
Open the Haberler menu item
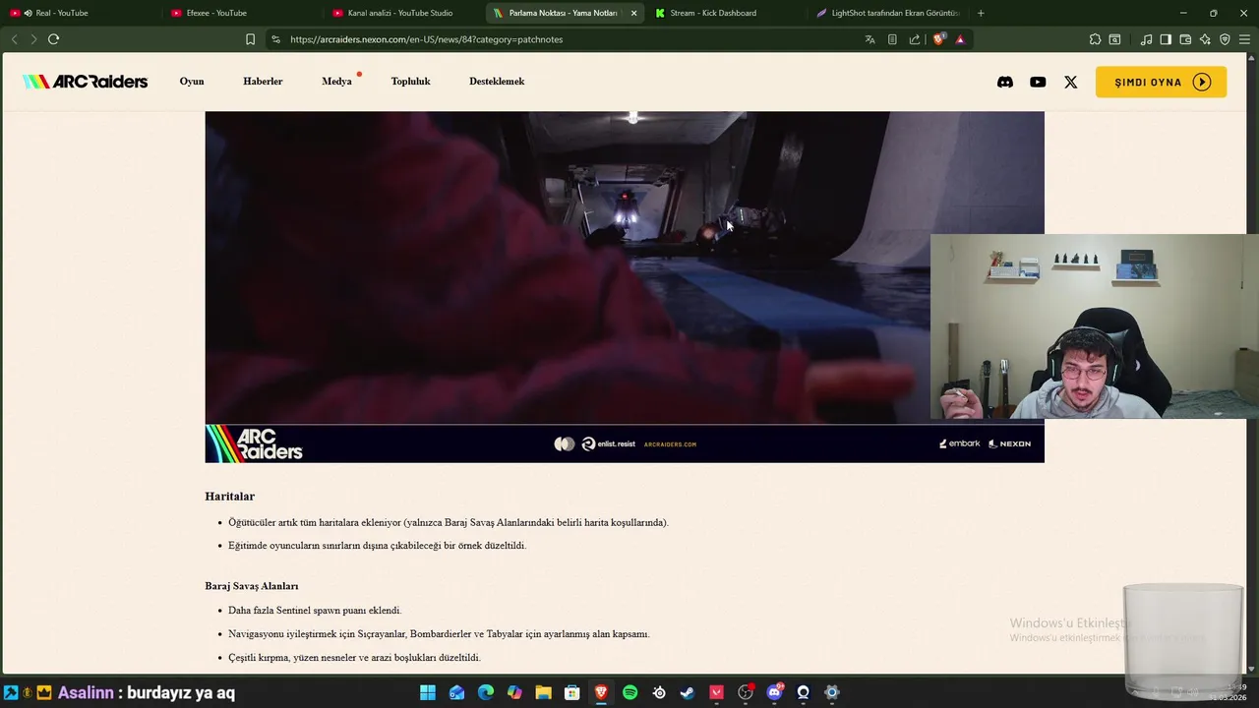coord(263,82)
